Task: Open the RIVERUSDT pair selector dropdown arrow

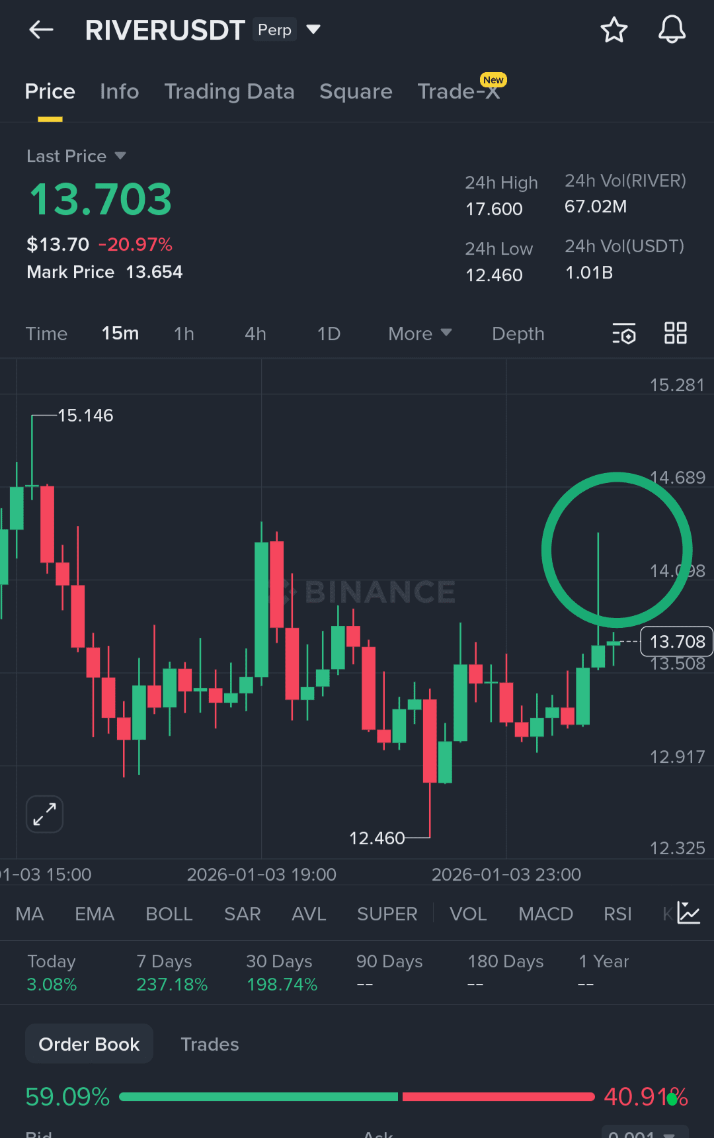Action: coord(313,30)
